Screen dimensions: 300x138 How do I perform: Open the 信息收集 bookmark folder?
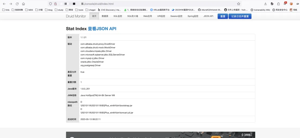coord(17,10)
